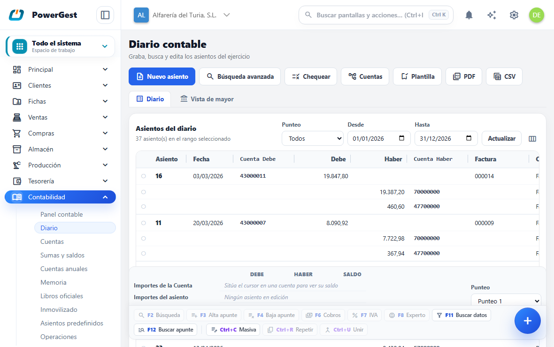This screenshot has width=554, height=347.
Task: Click the search magnifier icon in top bar
Action: (308, 15)
